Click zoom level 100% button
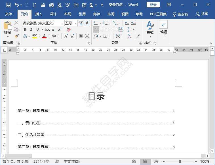 (x=205, y=161)
